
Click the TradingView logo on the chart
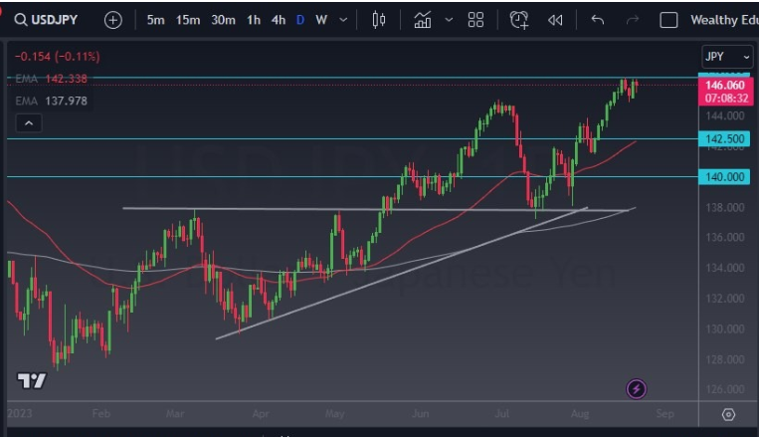coord(32,381)
